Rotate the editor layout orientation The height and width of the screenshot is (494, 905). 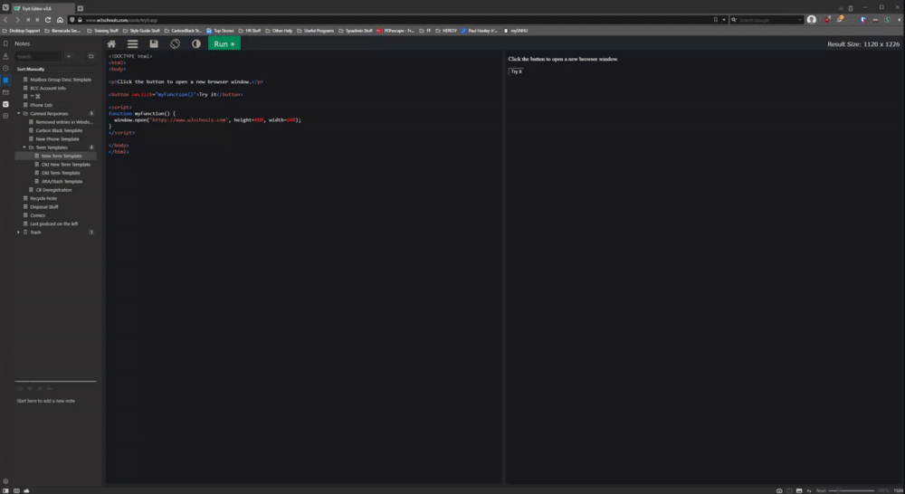[x=175, y=43]
